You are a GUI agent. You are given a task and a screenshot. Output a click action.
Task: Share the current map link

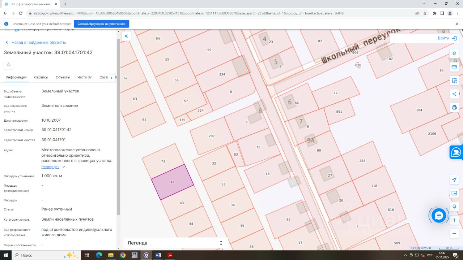(x=454, y=94)
